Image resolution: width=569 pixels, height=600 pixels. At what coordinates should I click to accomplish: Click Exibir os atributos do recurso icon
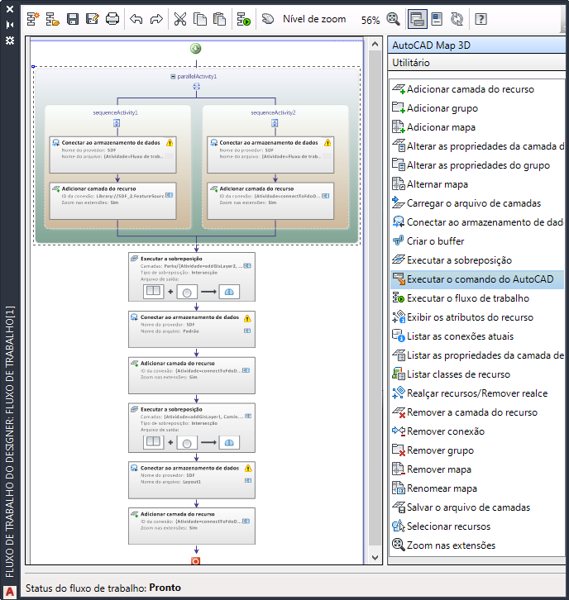[399, 317]
